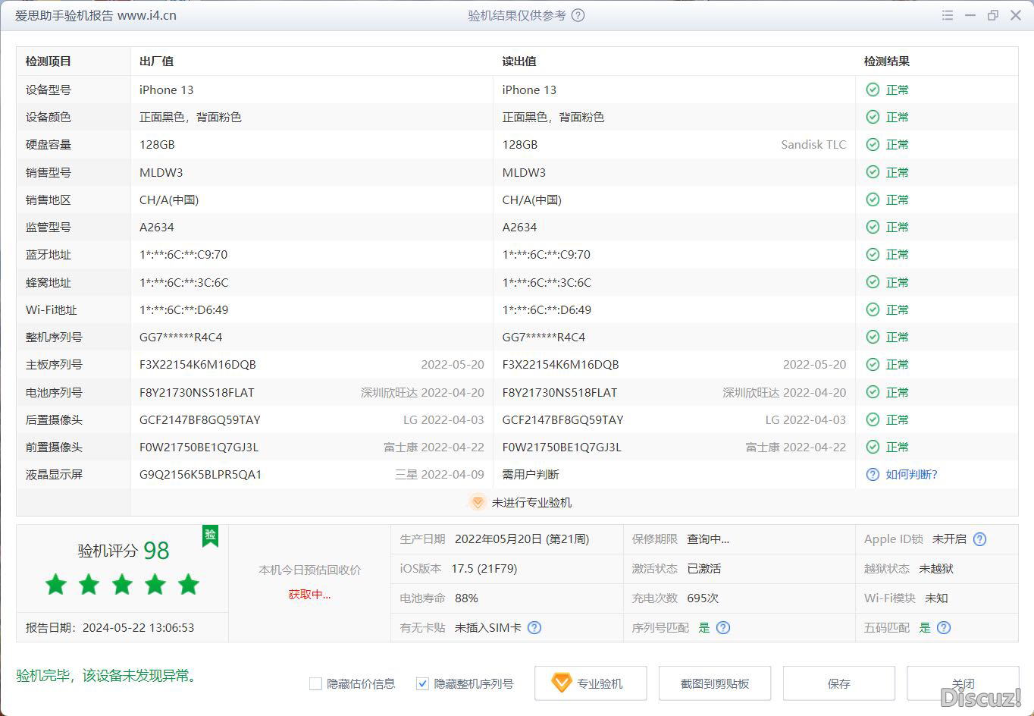
Task: Click the 截图到剪贴板 button
Action: tap(715, 683)
